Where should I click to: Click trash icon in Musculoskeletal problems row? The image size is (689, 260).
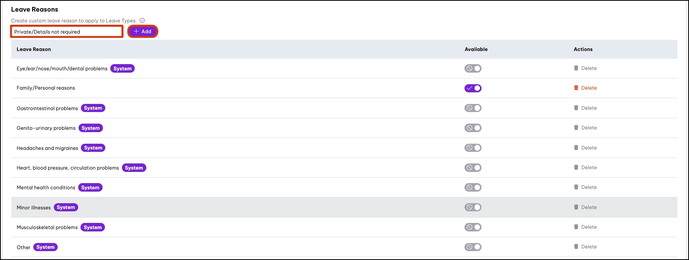click(576, 227)
